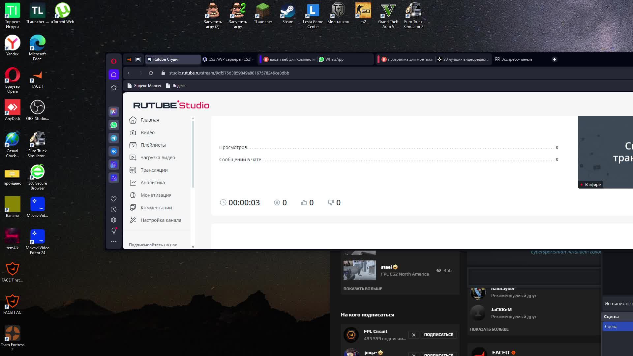Open steel FPL CS2 North America stream
The image size is (633, 356).
(400, 270)
